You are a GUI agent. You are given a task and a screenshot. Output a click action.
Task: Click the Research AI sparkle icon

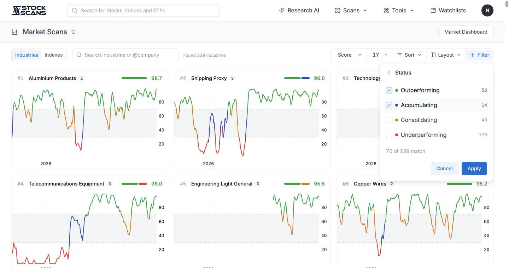282,11
